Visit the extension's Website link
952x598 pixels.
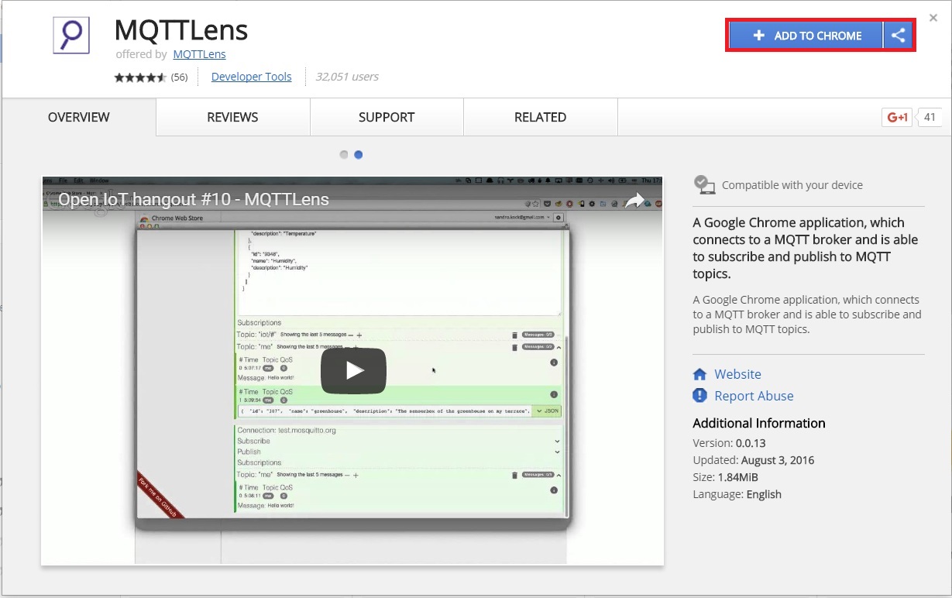pyautogui.click(x=737, y=374)
